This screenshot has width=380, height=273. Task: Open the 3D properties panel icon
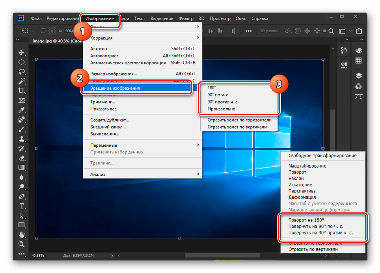(344, 65)
